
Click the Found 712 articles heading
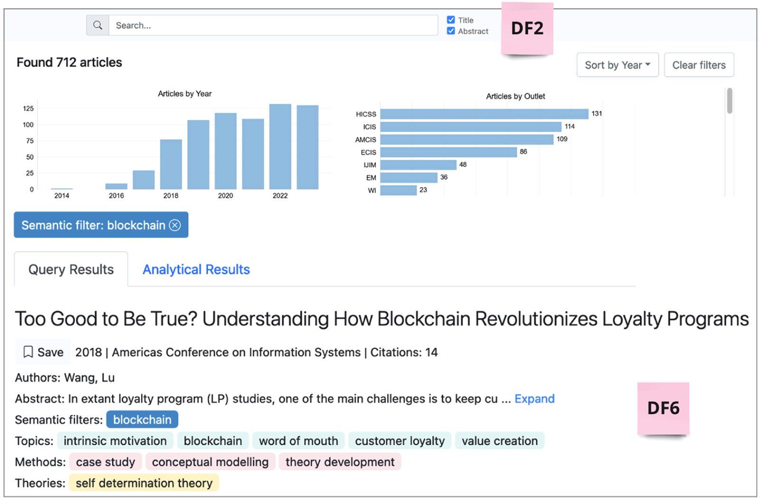69,62
